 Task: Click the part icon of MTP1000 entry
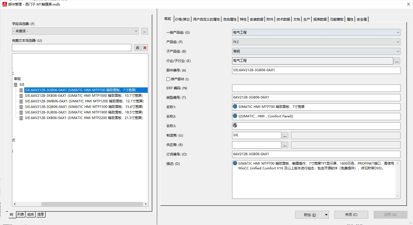coord(21,96)
